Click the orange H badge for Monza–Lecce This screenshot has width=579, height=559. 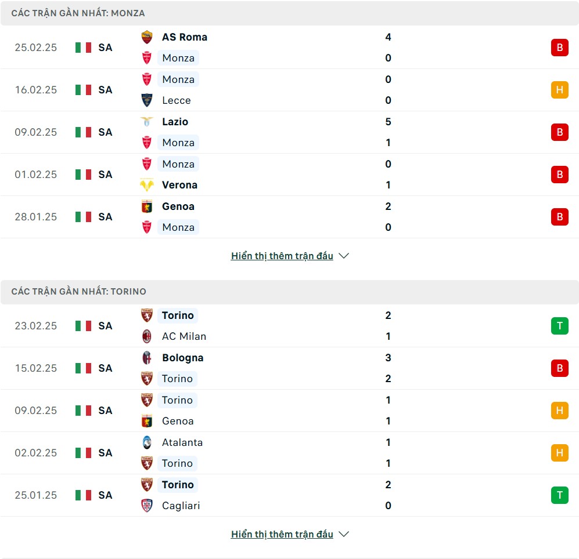pos(559,90)
